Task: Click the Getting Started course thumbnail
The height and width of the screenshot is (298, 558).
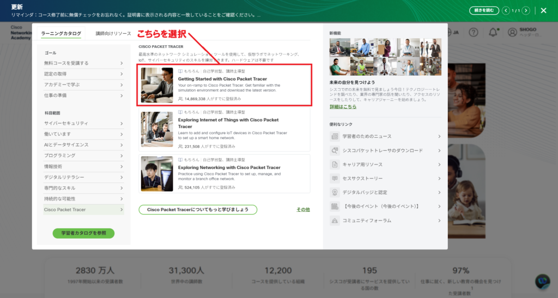Action: pos(157,86)
